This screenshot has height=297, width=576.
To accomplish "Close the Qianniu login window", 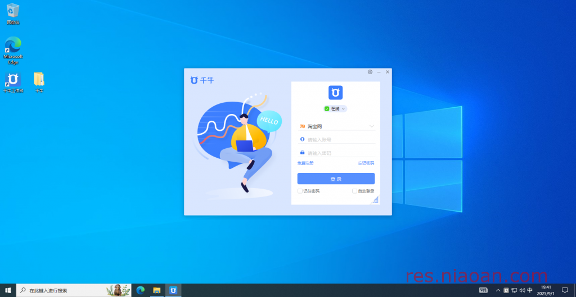I will point(388,72).
